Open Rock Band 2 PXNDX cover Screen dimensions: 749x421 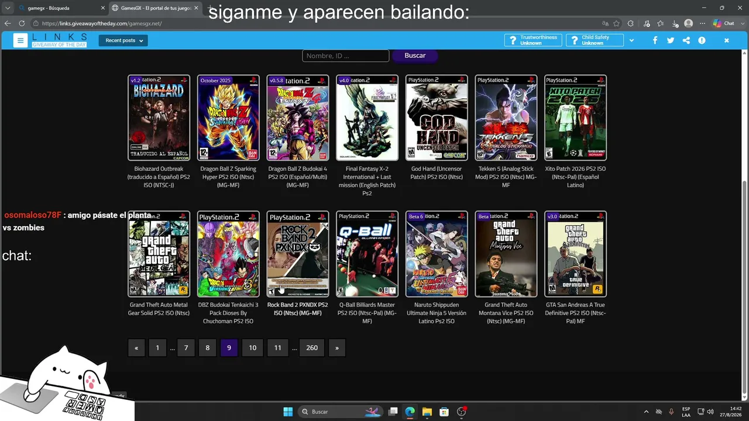[298, 254]
